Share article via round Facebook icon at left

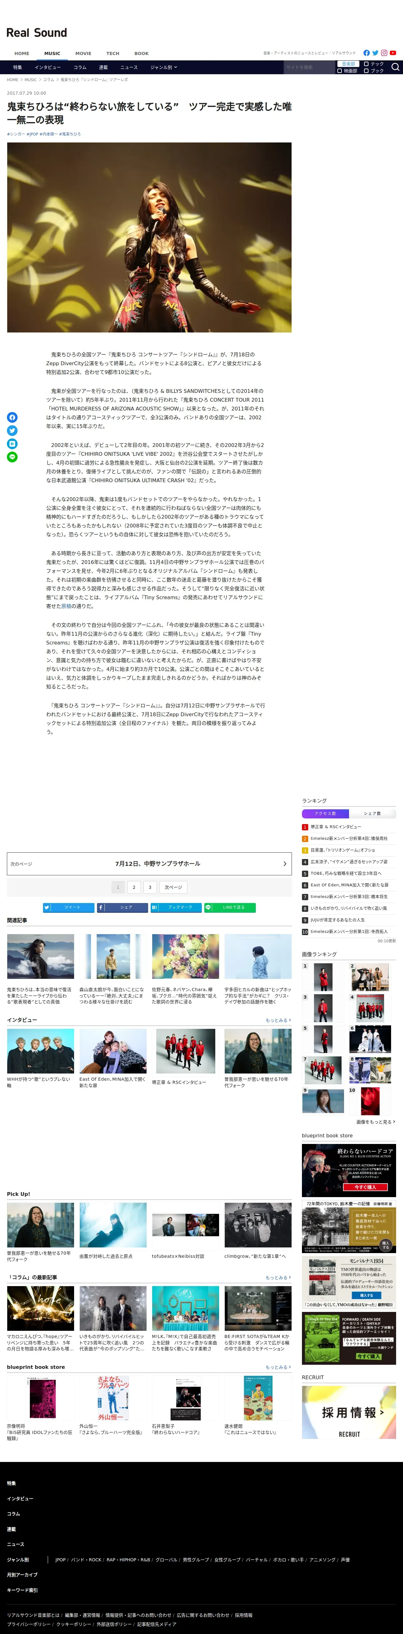pyautogui.click(x=12, y=417)
